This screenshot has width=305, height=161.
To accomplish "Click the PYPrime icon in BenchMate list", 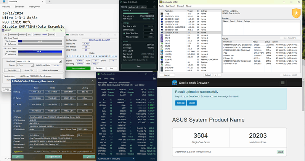I will pos(162,57).
